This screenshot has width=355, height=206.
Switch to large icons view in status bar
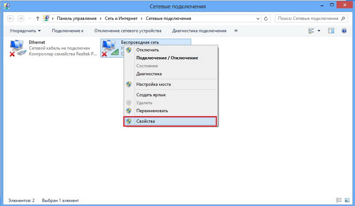(x=347, y=200)
